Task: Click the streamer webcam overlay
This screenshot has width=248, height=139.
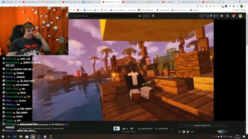Action: click(x=34, y=31)
